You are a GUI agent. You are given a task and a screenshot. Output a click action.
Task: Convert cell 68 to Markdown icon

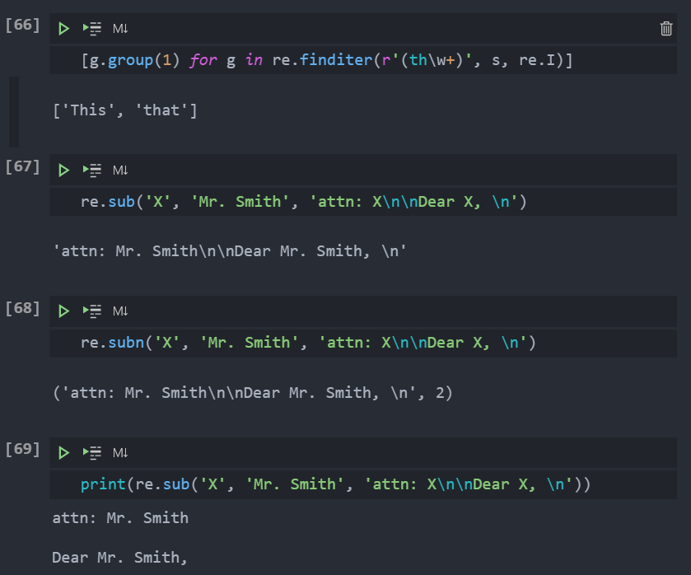120,311
